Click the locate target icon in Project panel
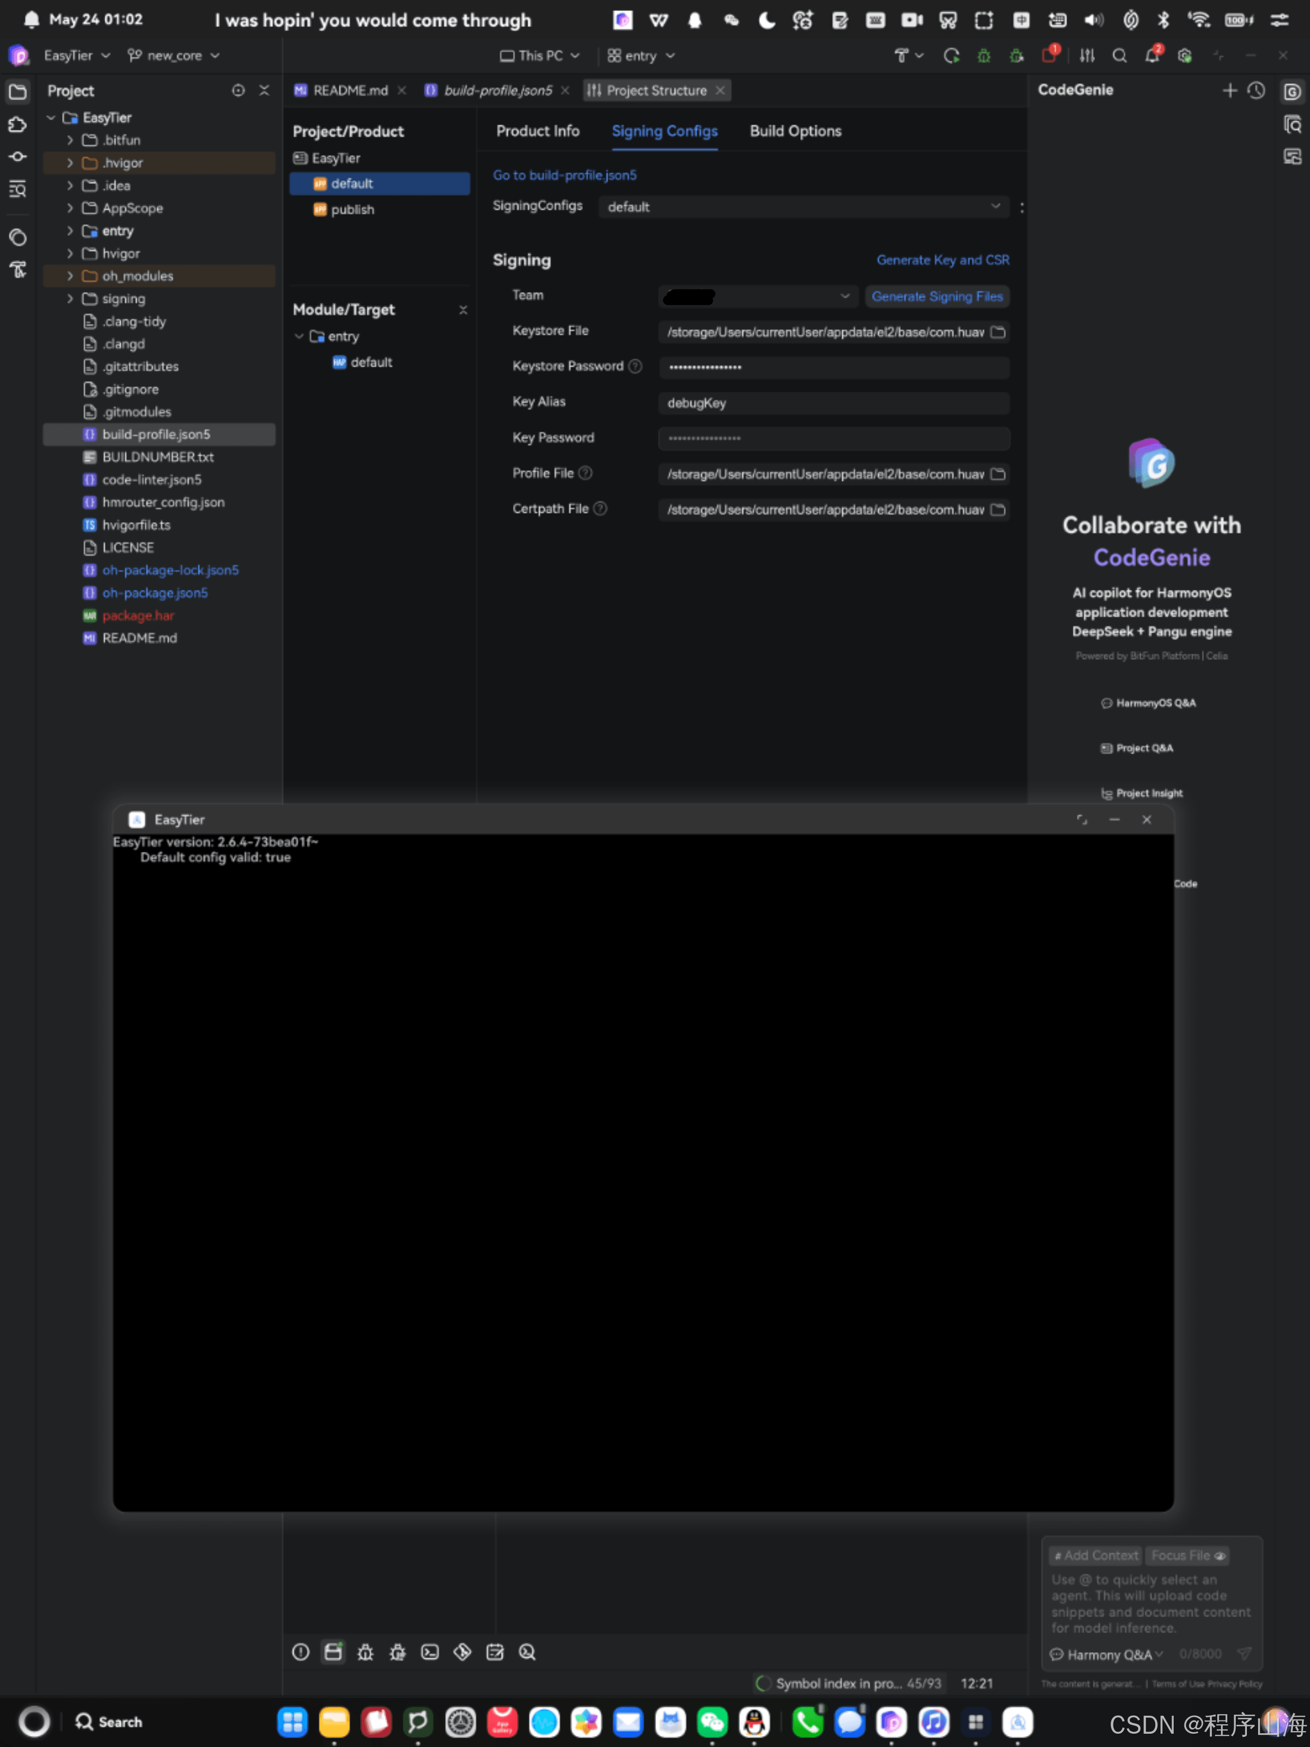This screenshot has width=1310, height=1747. (238, 91)
